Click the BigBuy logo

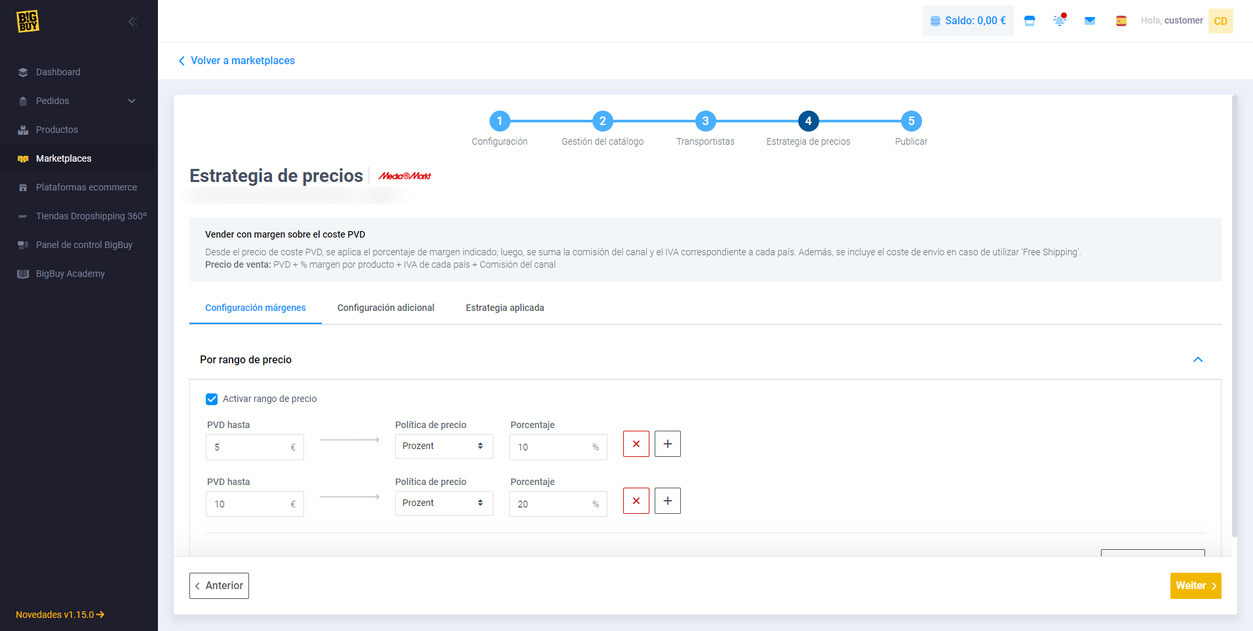tap(28, 21)
